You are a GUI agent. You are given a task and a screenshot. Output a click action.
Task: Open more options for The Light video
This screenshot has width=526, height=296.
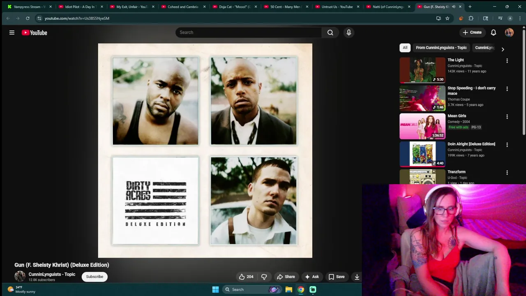pos(507,61)
